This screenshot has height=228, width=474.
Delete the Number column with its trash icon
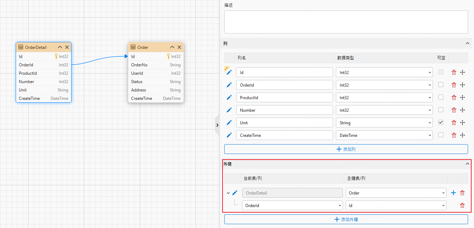coord(454,110)
